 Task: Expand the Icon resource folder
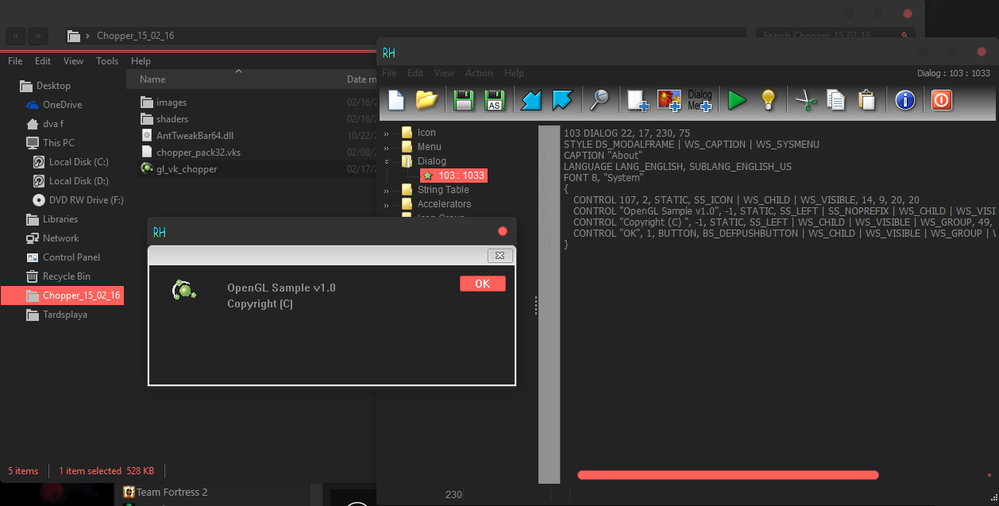tap(387, 133)
